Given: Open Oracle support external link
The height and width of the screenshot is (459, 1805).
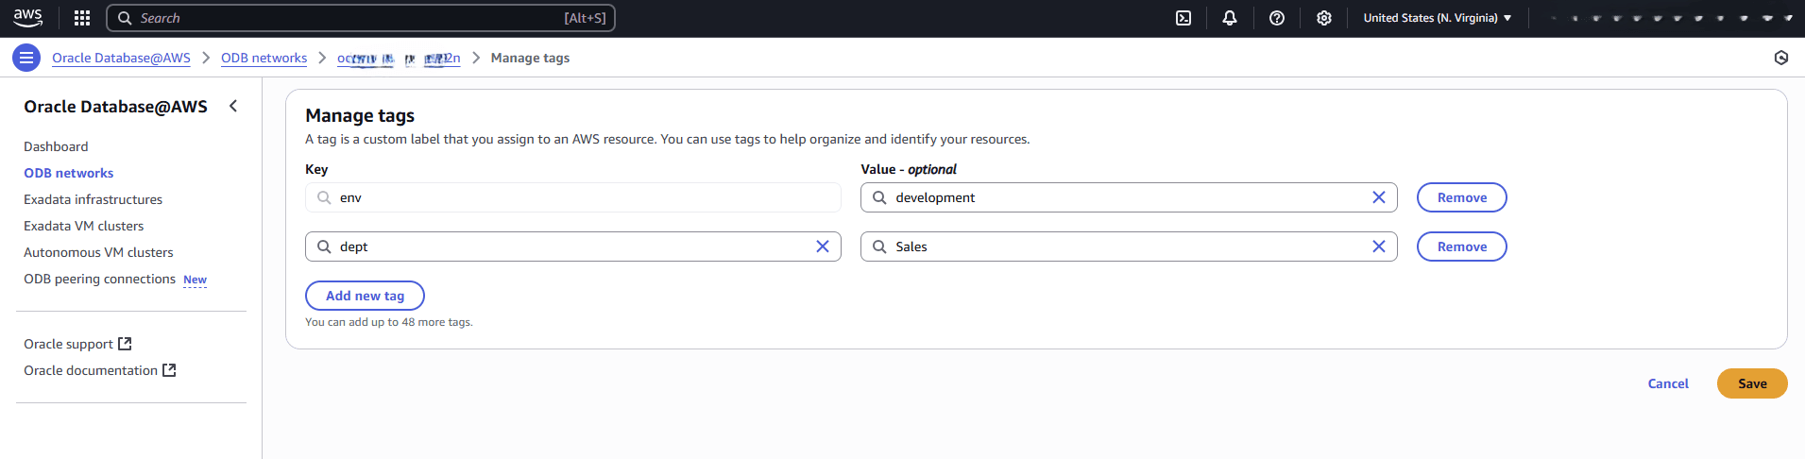Looking at the screenshot, I should coord(77,344).
